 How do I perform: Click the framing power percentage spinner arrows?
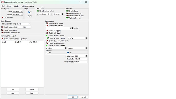[86, 38]
